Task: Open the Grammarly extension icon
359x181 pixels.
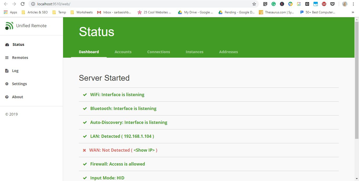Action: (274, 4)
